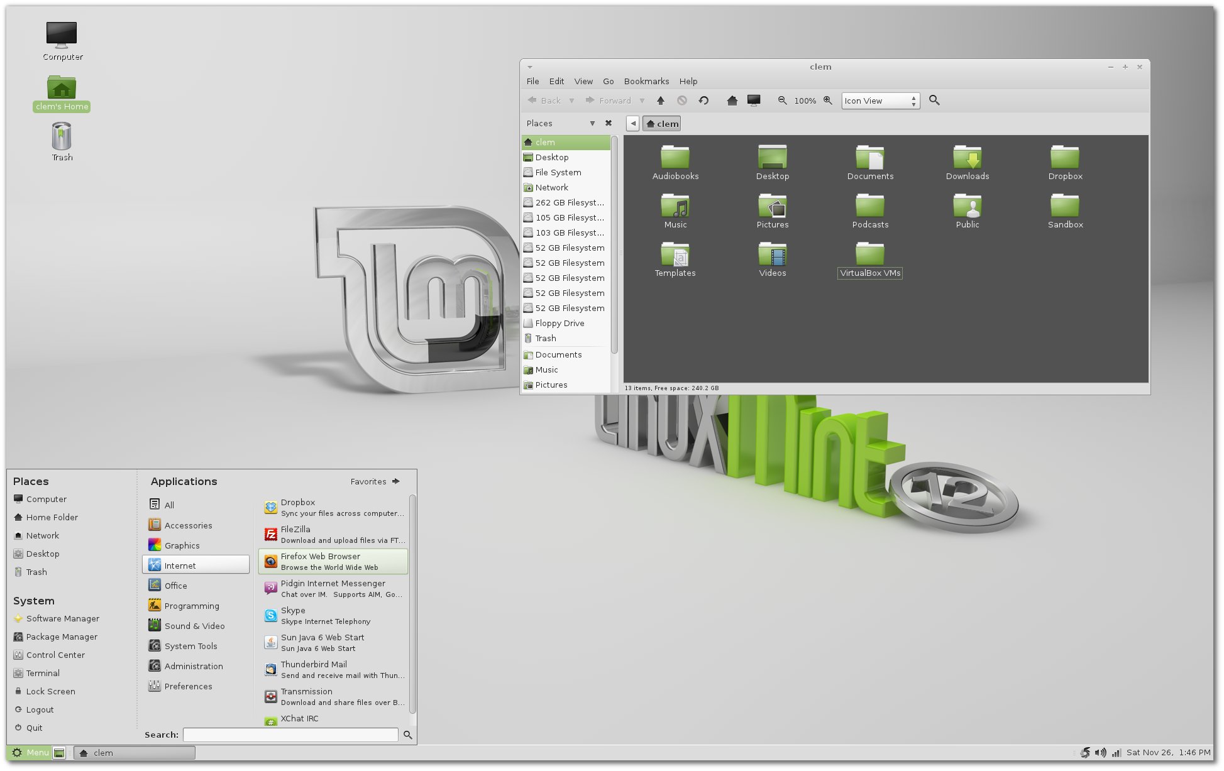Screen dimensions: 1224x771
Task: Open the Music folder icon
Action: pos(675,211)
